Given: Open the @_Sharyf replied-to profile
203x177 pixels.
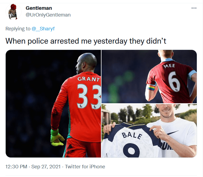Looking at the screenshot, I should (x=43, y=28).
